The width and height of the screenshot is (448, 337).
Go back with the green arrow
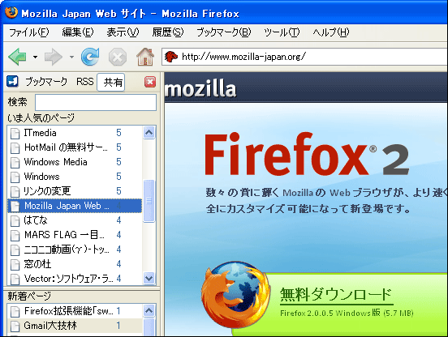18,57
